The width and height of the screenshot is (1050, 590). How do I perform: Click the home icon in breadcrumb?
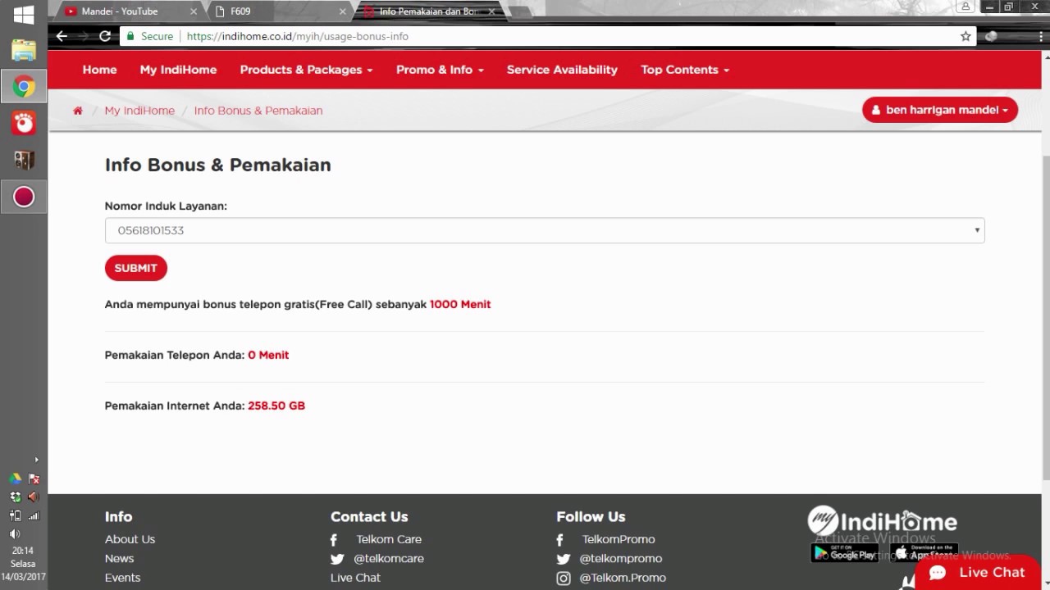78,111
